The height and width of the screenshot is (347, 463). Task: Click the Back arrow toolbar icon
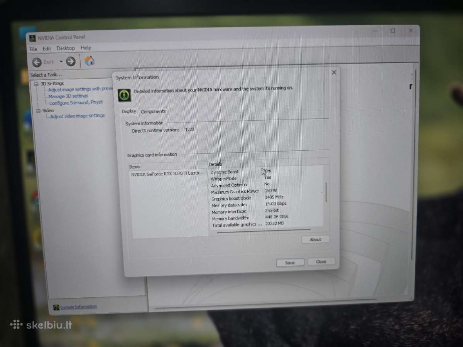pos(37,62)
